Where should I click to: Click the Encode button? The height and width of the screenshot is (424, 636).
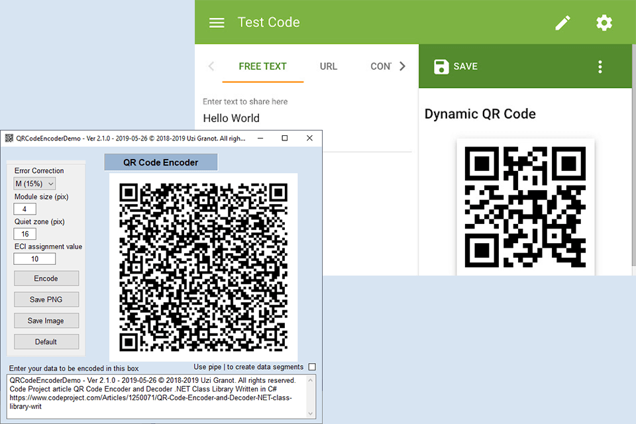pos(46,278)
